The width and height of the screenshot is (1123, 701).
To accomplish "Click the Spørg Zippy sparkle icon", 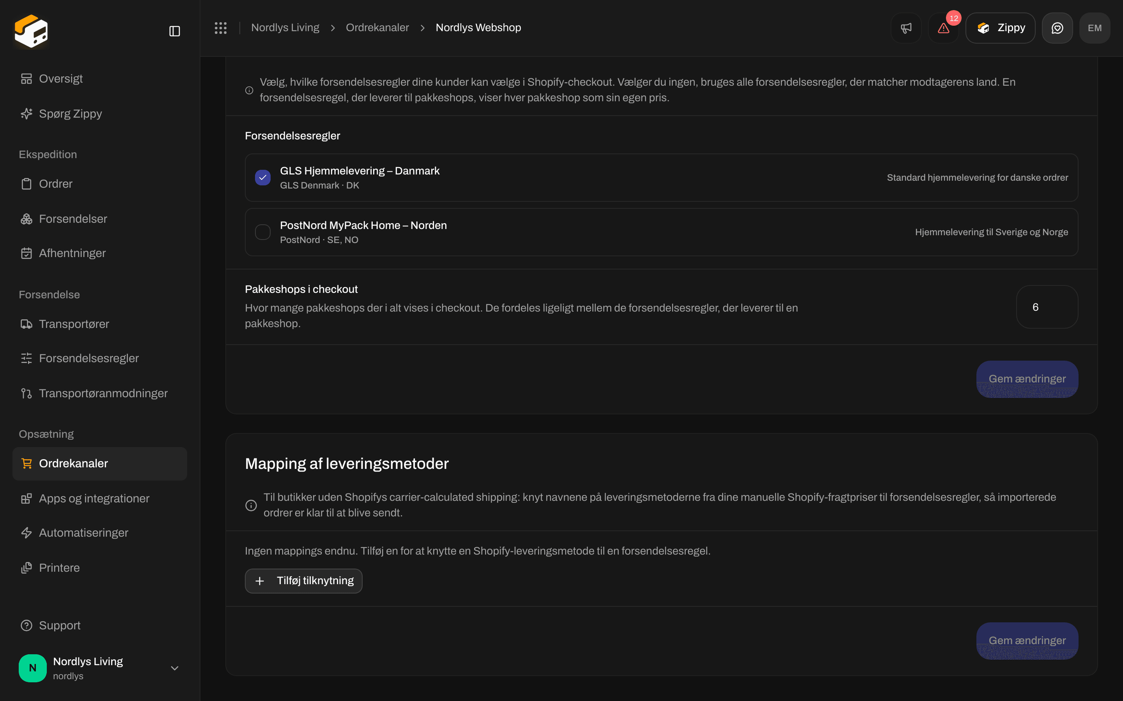I will point(27,114).
